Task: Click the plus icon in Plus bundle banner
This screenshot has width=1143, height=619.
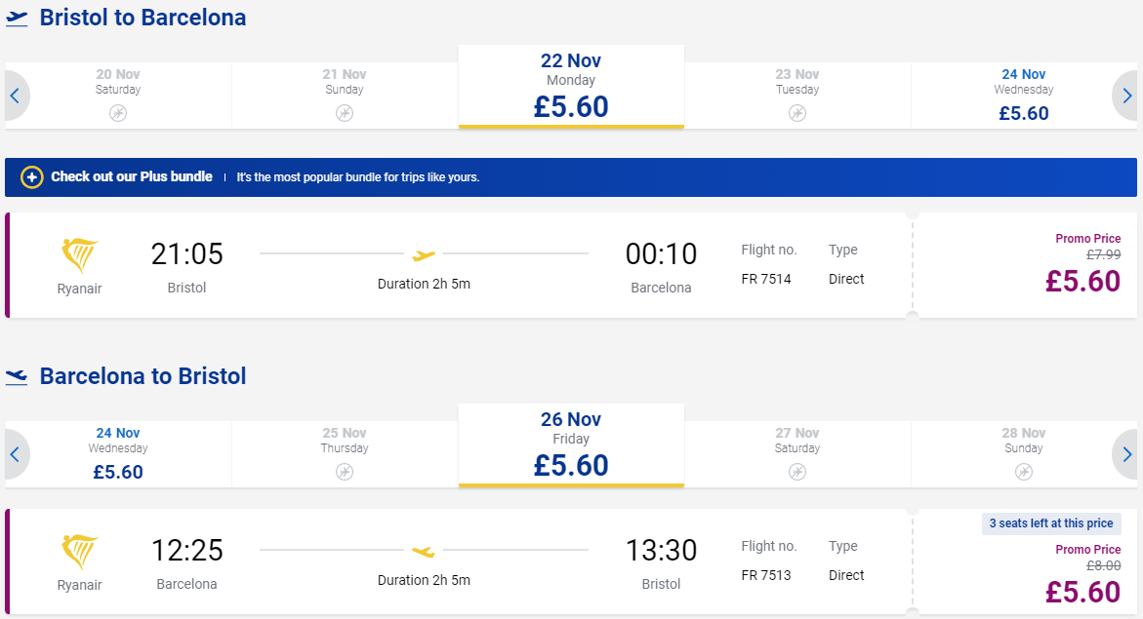Action: click(x=31, y=177)
